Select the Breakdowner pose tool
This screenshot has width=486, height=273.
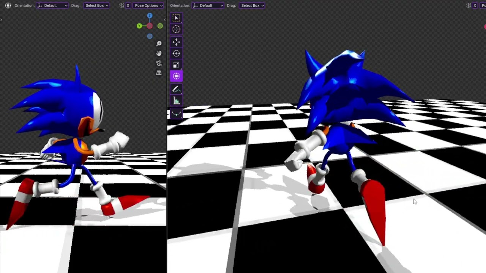[176, 113]
